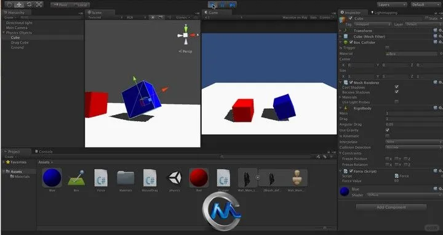443x235 pixels.
Task: Select the Force C# script asset
Action: coord(101,178)
